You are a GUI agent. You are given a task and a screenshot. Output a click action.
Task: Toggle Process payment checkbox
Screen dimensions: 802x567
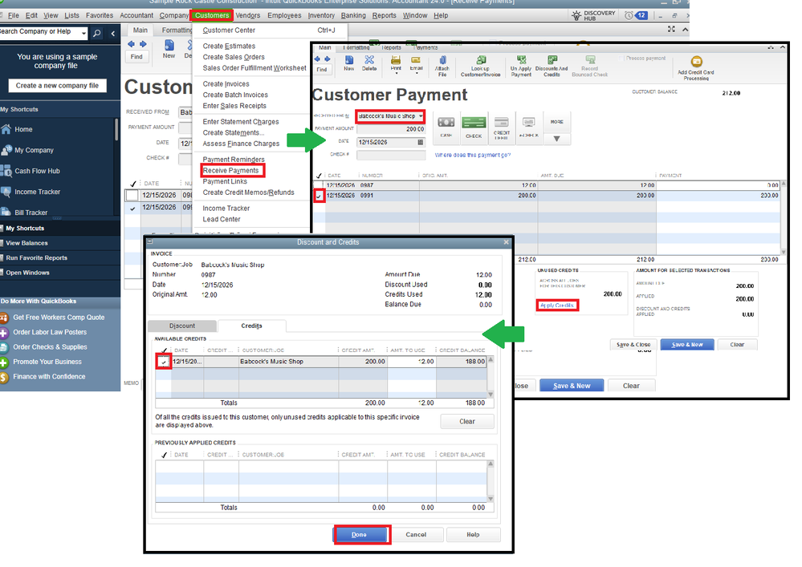click(622, 59)
